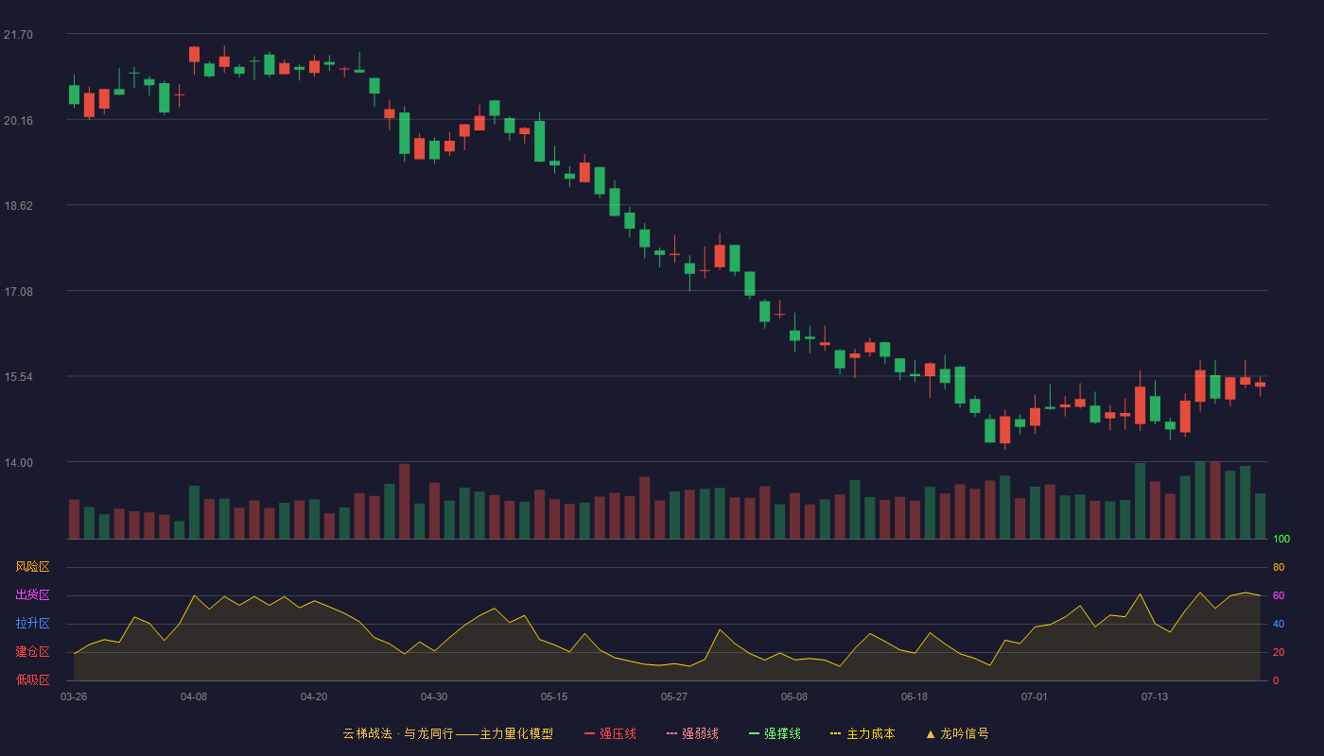Viewport: 1324px width, 756px height.
Task: Click the 07-13 date axis label
Action: click(1155, 696)
